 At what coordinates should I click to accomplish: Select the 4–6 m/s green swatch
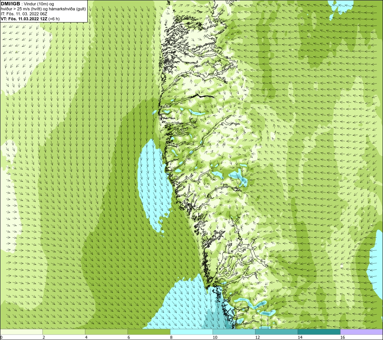[106, 332]
